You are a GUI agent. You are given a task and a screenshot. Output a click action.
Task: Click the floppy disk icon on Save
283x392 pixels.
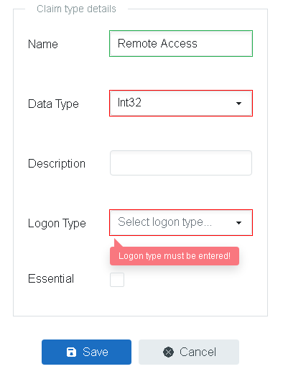click(x=71, y=352)
